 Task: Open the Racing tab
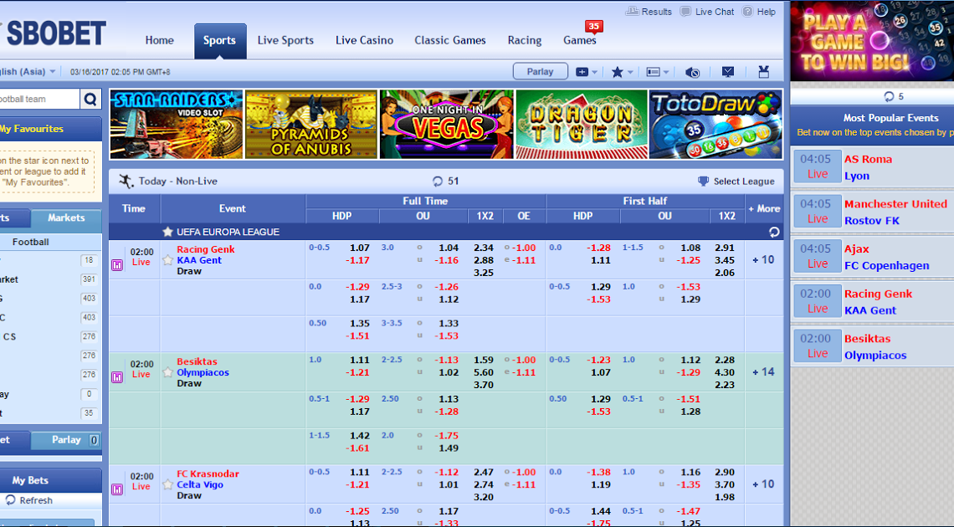(525, 40)
